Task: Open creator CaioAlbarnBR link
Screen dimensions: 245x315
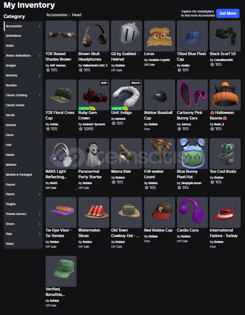Action: [x=223, y=60]
